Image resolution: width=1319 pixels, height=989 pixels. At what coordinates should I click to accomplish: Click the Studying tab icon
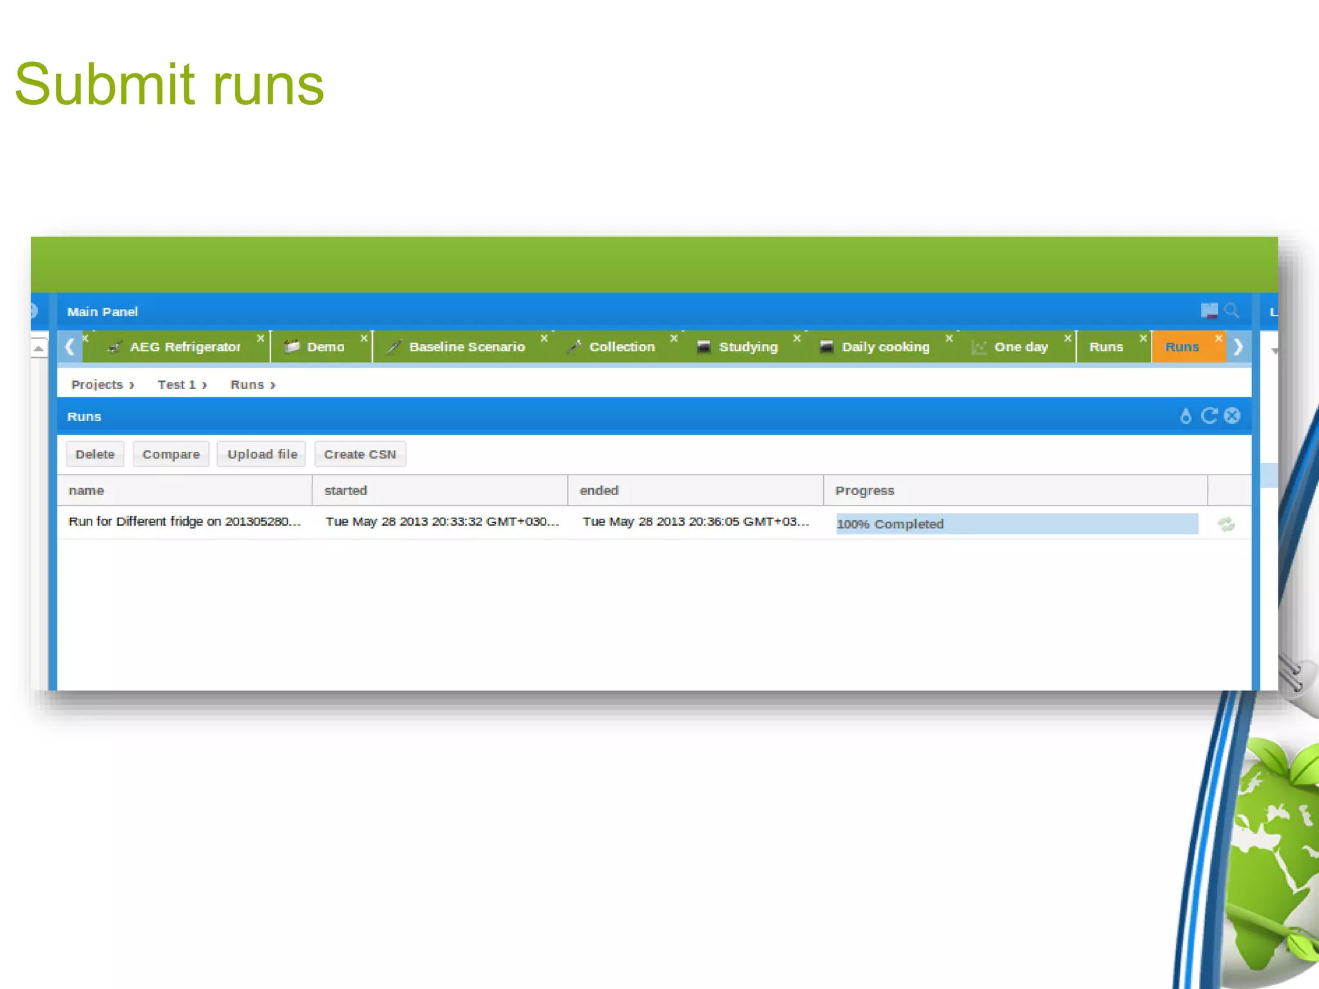point(703,347)
